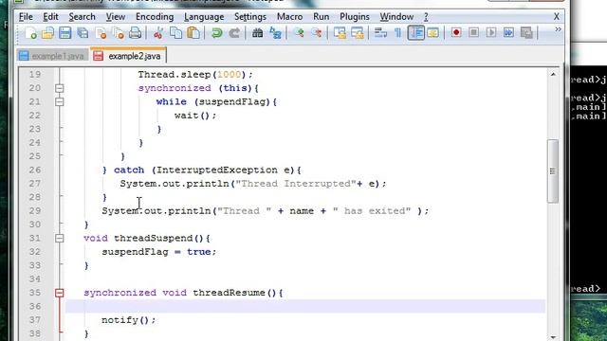The height and width of the screenshot is (341, 607).
Task: Click the "notify();" statement on line 37
Action: pos(129,320)
